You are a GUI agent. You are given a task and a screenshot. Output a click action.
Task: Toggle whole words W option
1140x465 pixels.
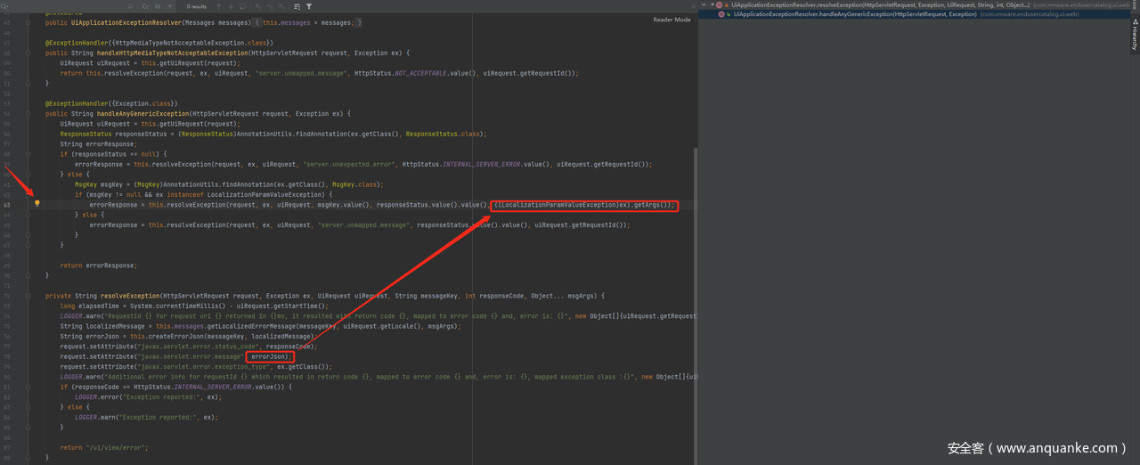159,6
